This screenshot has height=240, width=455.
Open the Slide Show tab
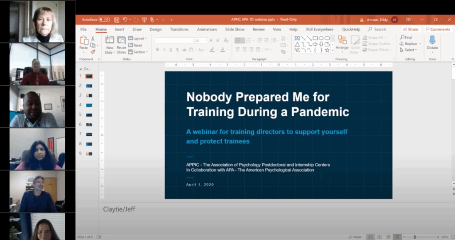[235, 29]
